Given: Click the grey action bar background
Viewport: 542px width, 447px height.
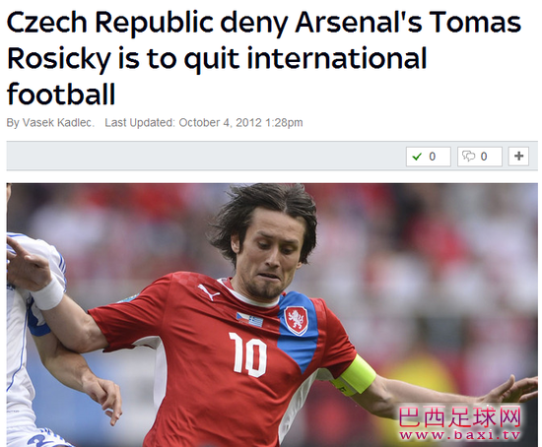Looking at the screenshot, I should click(206, 157).
